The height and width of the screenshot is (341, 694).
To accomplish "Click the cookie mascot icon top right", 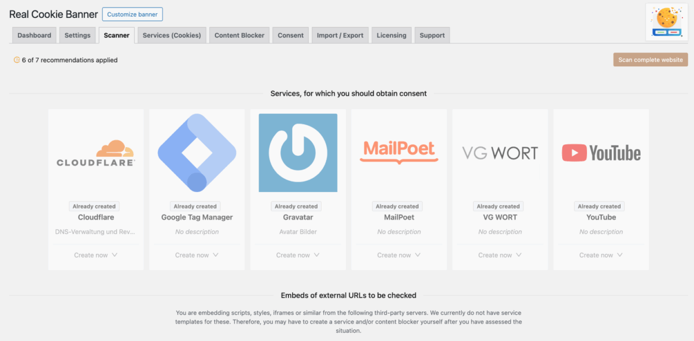I will point(667,23).
